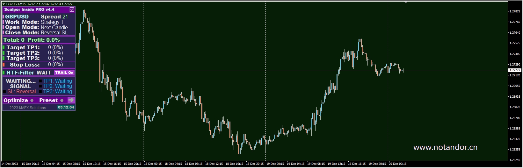Open the chart menu triangle beside GBPUSD,M15
This screenshot has width=523, height=168.
4,4
